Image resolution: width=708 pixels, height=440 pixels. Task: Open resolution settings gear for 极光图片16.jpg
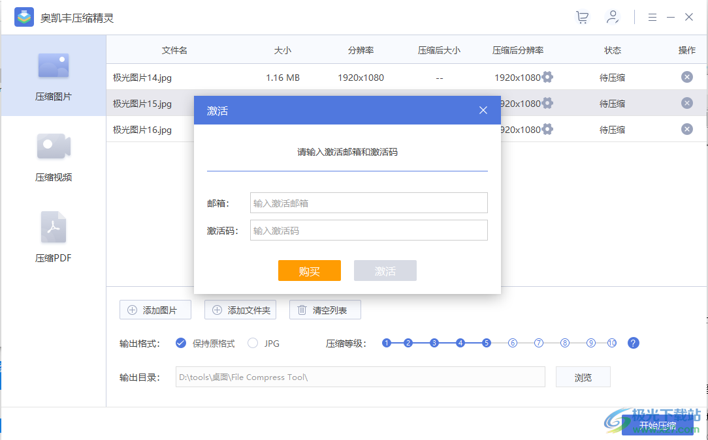[547, 129]
